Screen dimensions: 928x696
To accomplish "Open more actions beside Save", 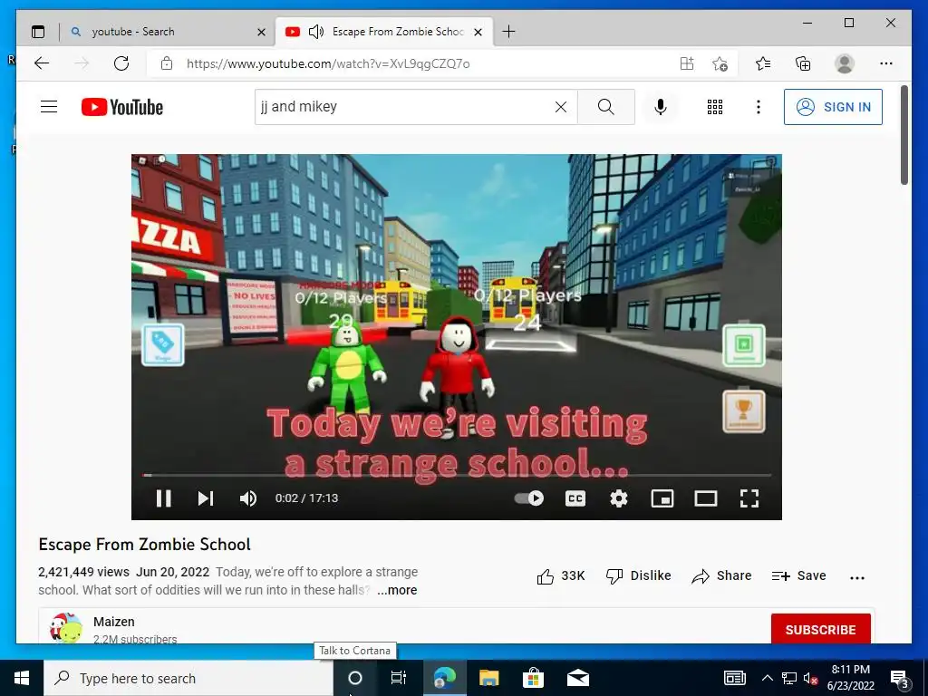I will tap(857, 577).
